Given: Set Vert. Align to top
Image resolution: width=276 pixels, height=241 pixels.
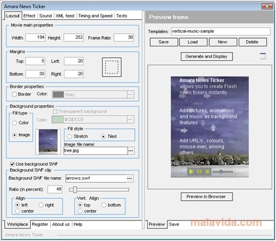Looking at the screenshot, I should [x=80, y=205].
